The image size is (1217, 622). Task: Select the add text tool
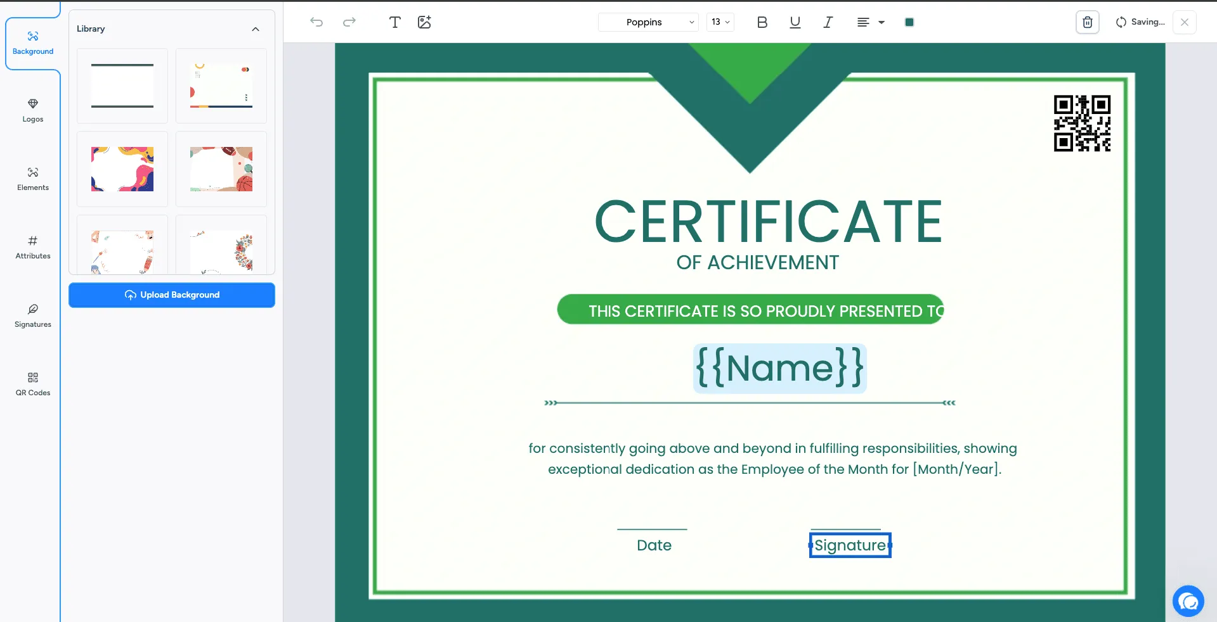(394, 22)
